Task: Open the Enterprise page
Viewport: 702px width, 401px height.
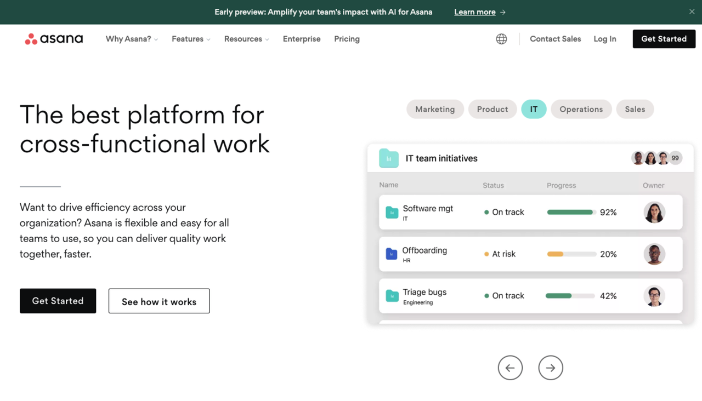Action: (x=302, y=39)
